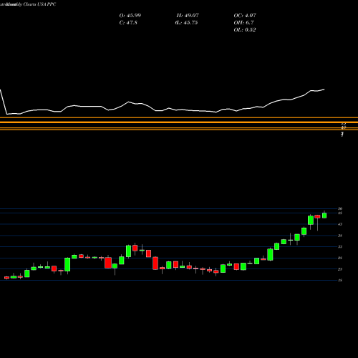
Task: Select the first red candlestick at chart's left edge
Action: [x=6, y=278]
